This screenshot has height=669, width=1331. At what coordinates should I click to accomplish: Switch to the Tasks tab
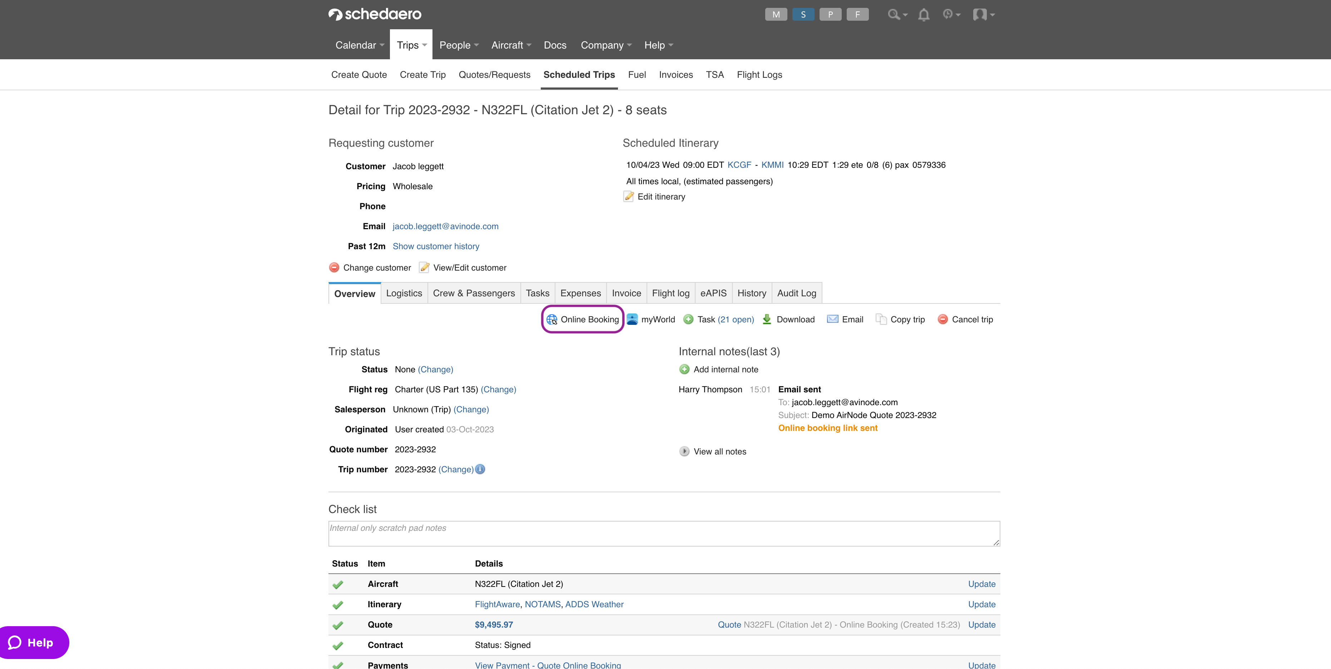(x=537, y=293)
